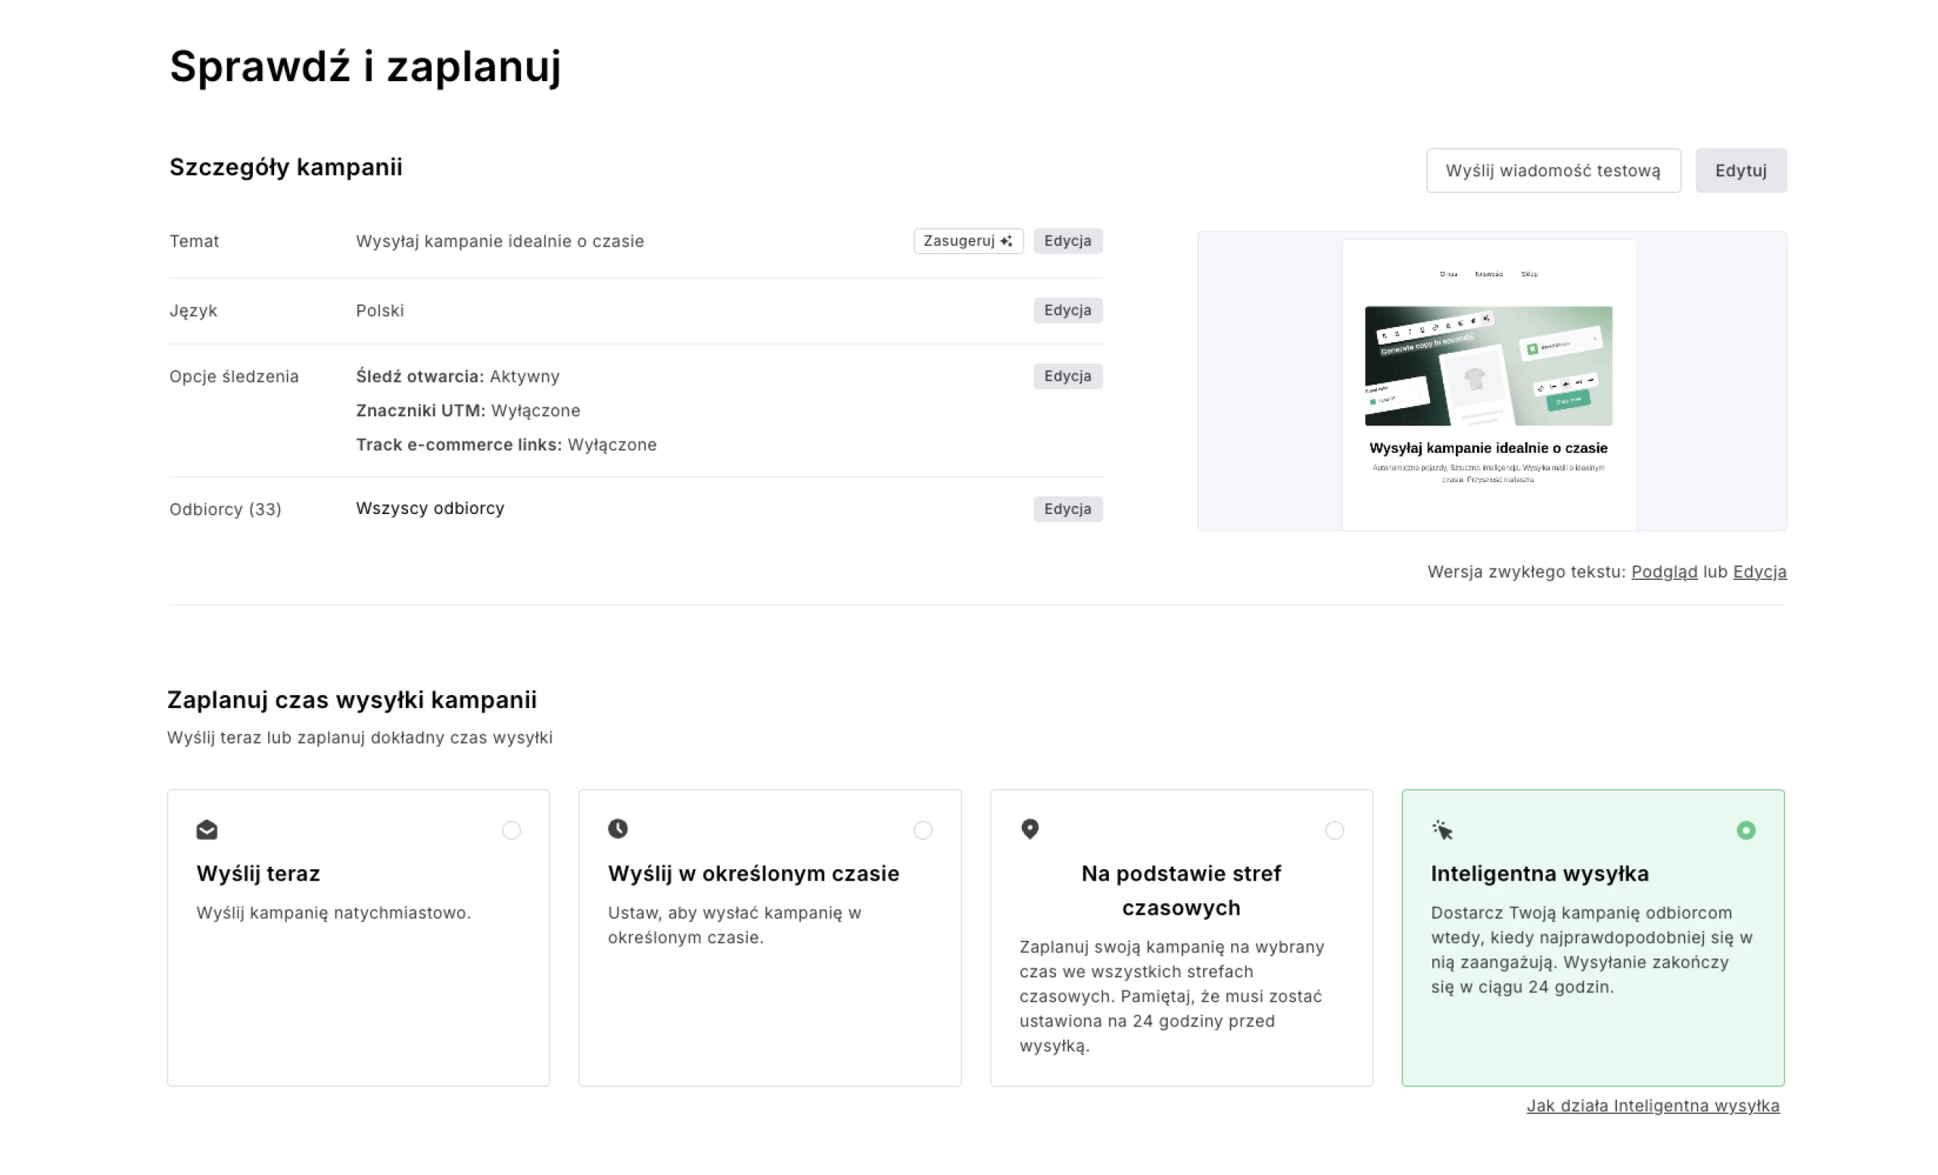Open the plain text Podgląd link
The image size is (1938, 1175).
pos(1663,572)
